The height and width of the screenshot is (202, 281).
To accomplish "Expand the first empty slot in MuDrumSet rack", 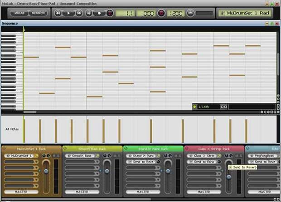I will [x=21, y=162].
